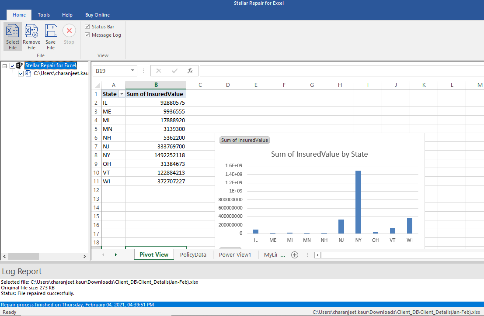Click the file path in status bar
This screenshot has width=484, height=316.
click(396, 312)
